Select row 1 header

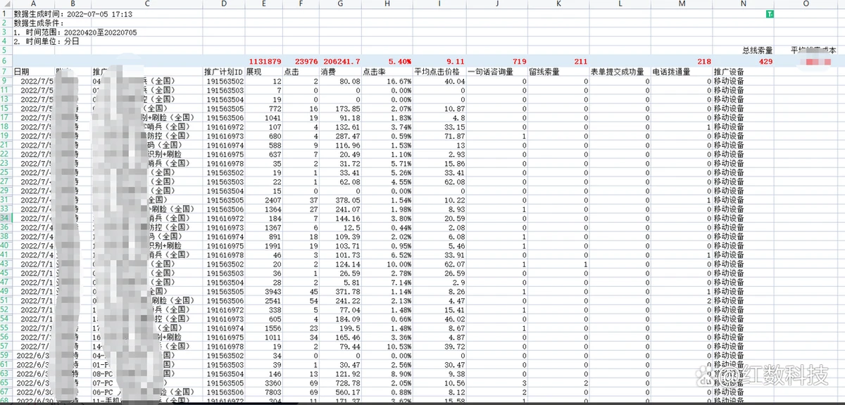click(x=5, y=14)
